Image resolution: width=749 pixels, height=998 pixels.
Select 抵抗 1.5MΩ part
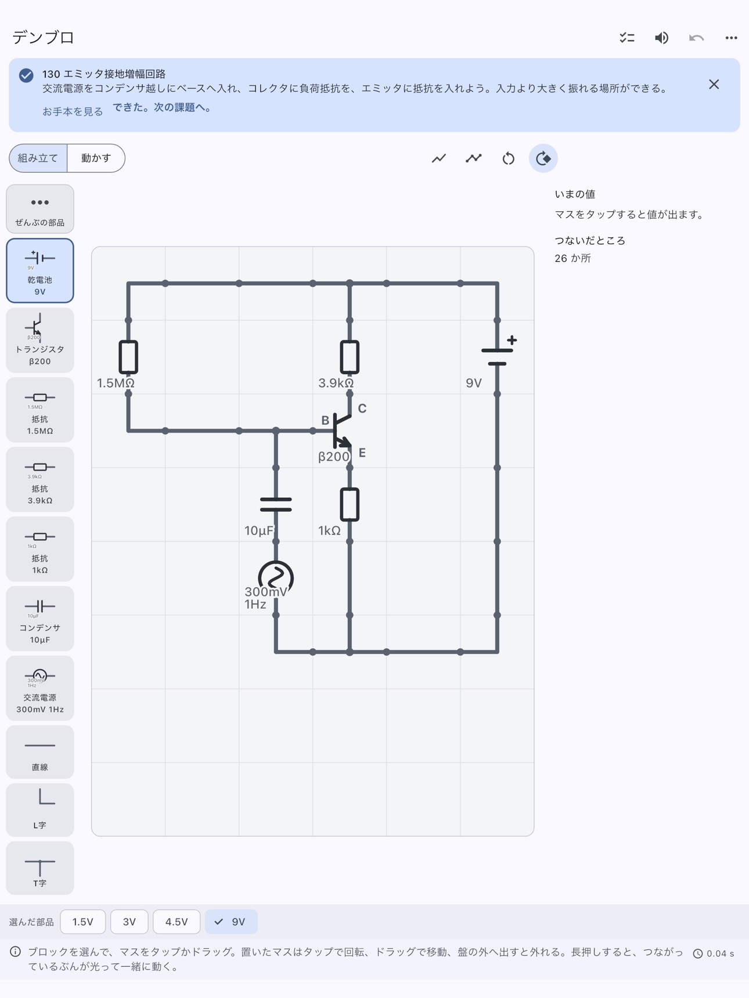click(x=40, y=410)
